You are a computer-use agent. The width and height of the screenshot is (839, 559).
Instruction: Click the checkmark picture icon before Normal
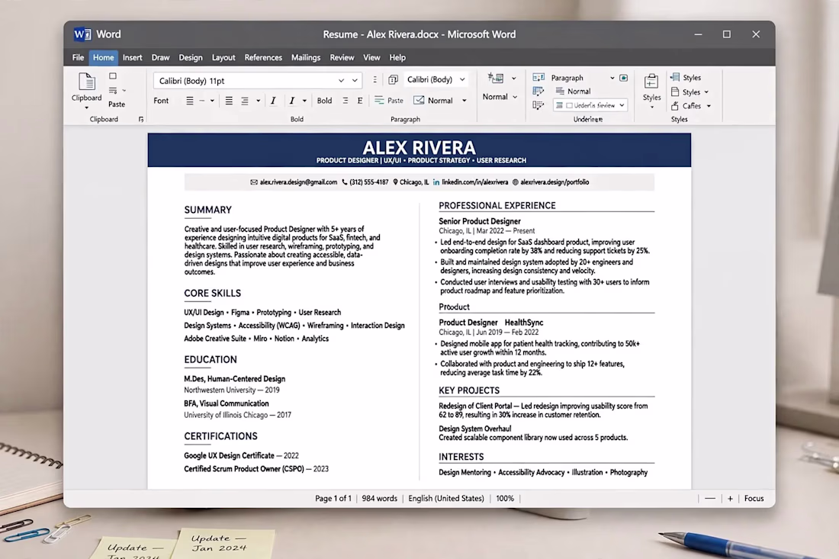(419, 100)
